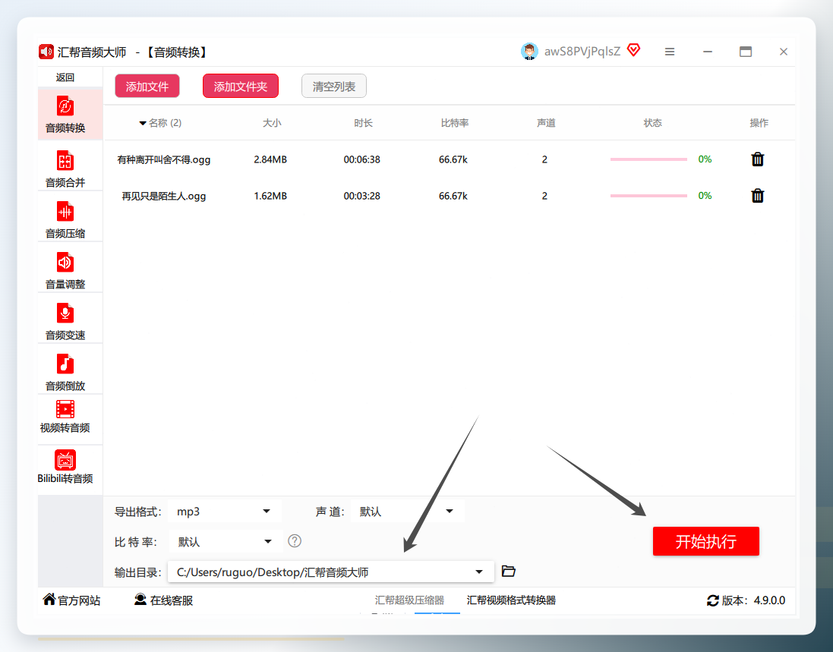Expand the 比特率 bitrate dropdown
Screen dimensions: 833x652
coord(226,542)
